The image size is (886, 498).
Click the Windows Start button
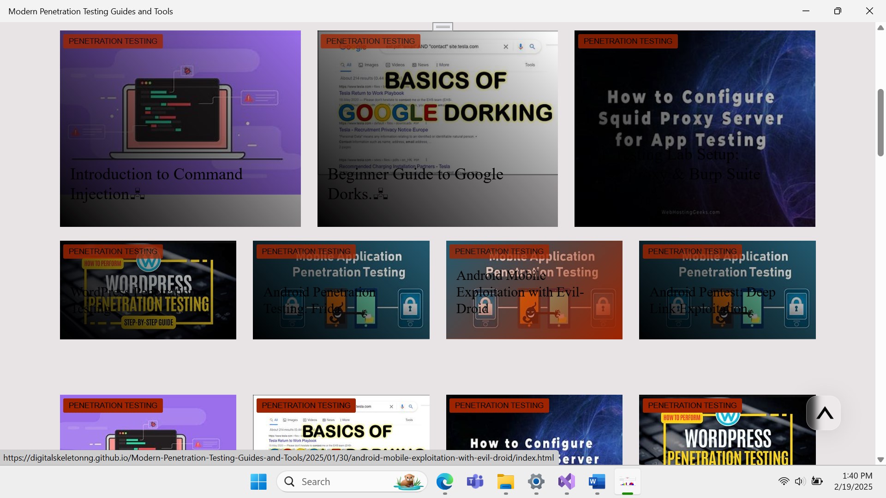click(258, 482)
